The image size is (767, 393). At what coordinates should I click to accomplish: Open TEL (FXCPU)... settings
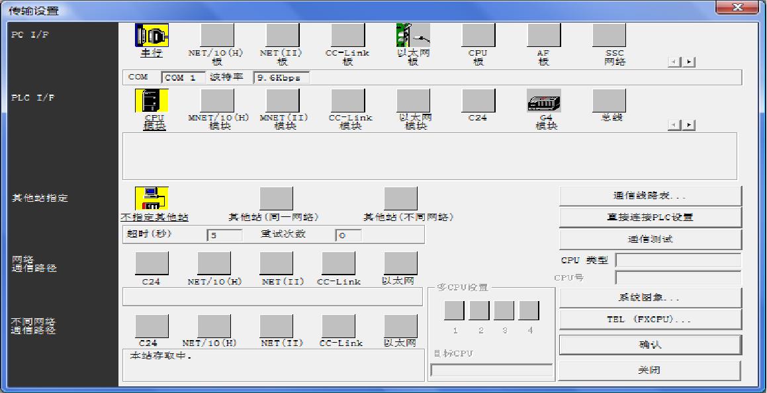point(650,320)
